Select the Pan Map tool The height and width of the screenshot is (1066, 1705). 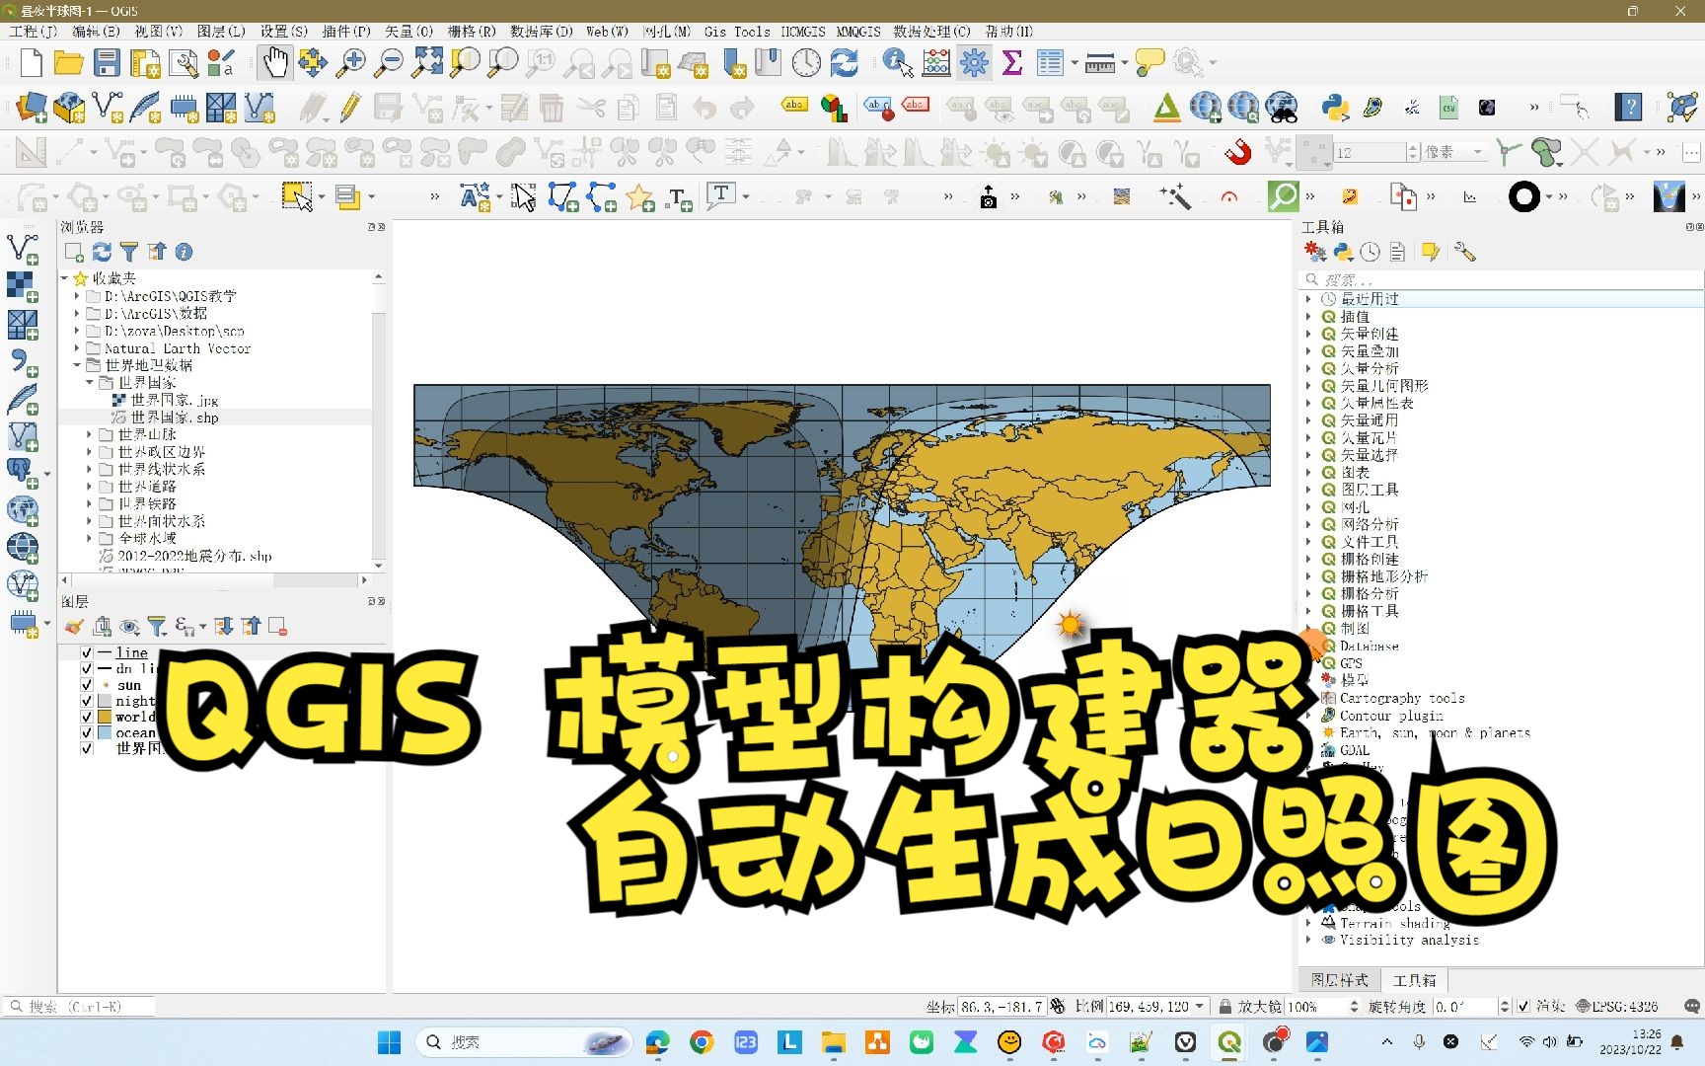(x=274, y=62)
